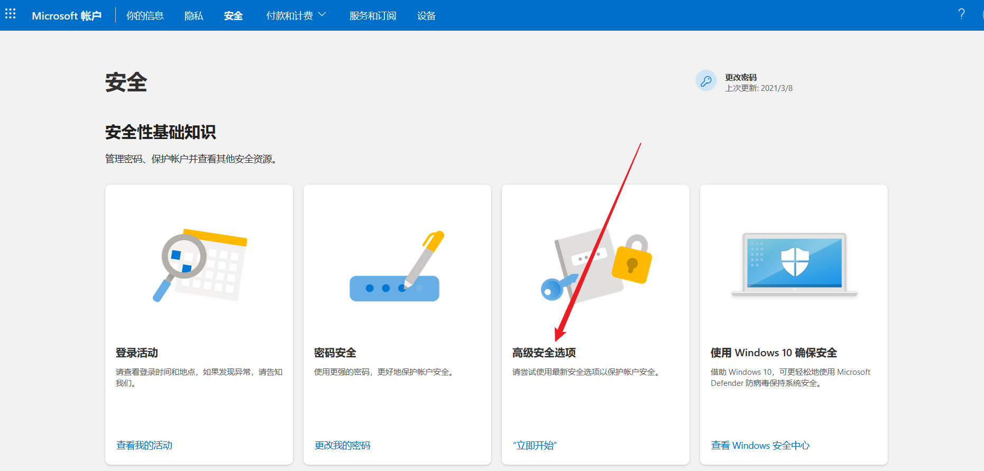Click the key icon beside 更改密码
The height and width of the screenshot is (471, 984).
pos(706,81)
